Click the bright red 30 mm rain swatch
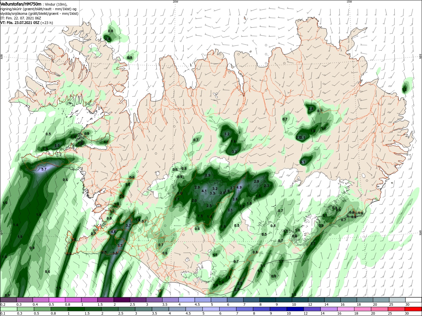Image resolution: width=422 pixels, height=316 pixels. coord(413,309)
